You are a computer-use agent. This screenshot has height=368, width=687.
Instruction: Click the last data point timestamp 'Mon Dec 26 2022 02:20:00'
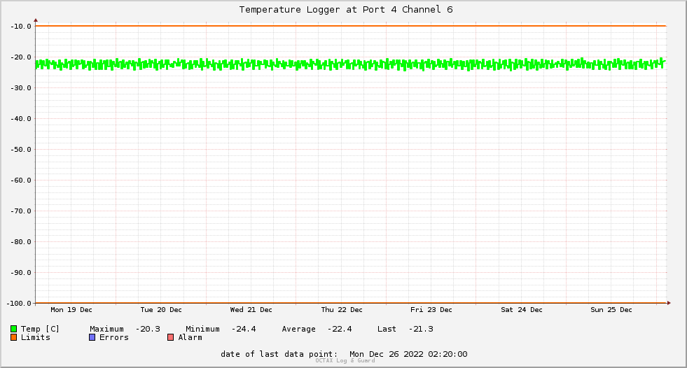(408, 354)
